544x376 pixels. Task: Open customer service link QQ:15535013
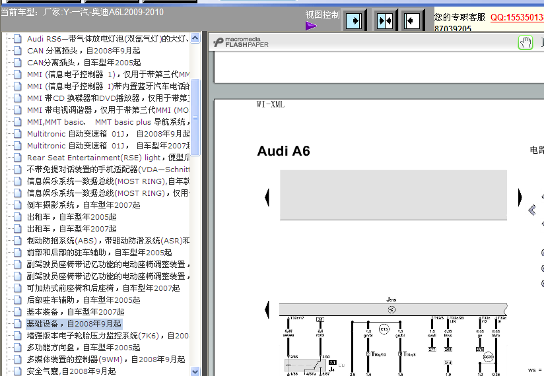pyautogui.click(x=517, y=17)
